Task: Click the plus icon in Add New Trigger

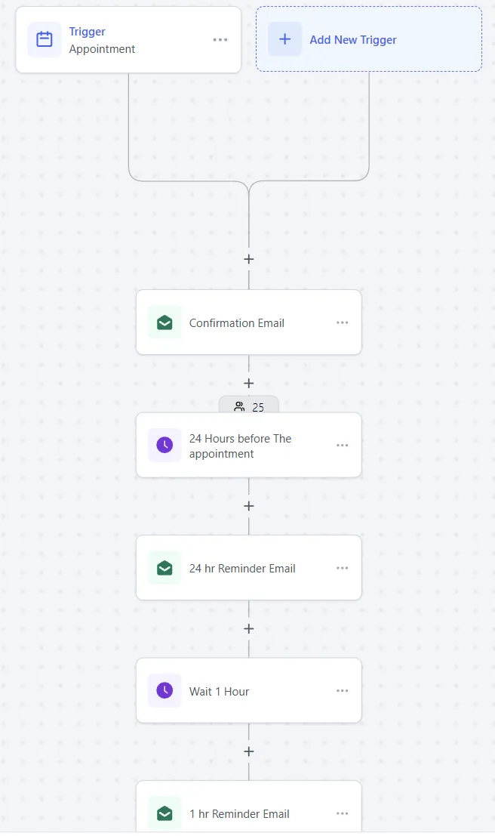Action: [284, 39]
